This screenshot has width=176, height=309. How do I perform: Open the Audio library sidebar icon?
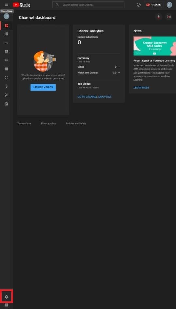click(7, 104)
